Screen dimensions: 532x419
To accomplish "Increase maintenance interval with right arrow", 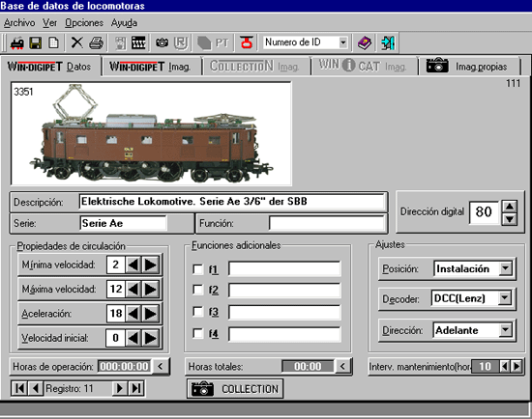I will (x=517, y=366).
